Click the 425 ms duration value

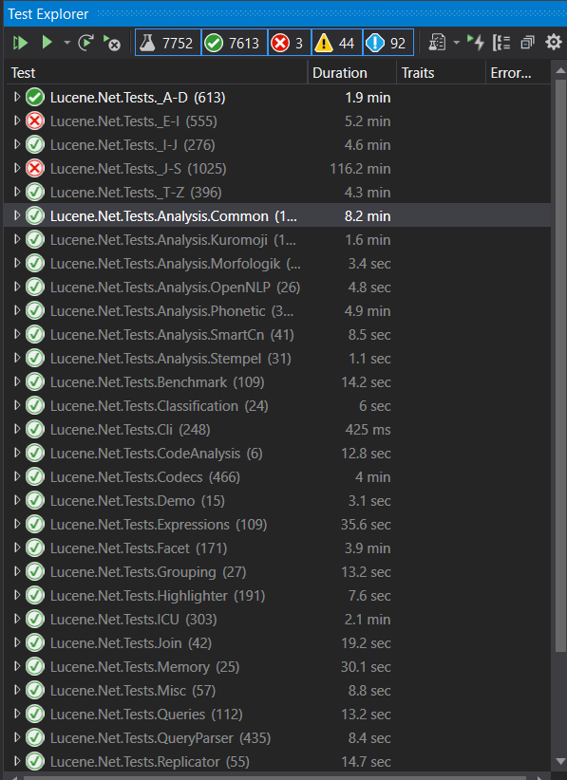368,429
